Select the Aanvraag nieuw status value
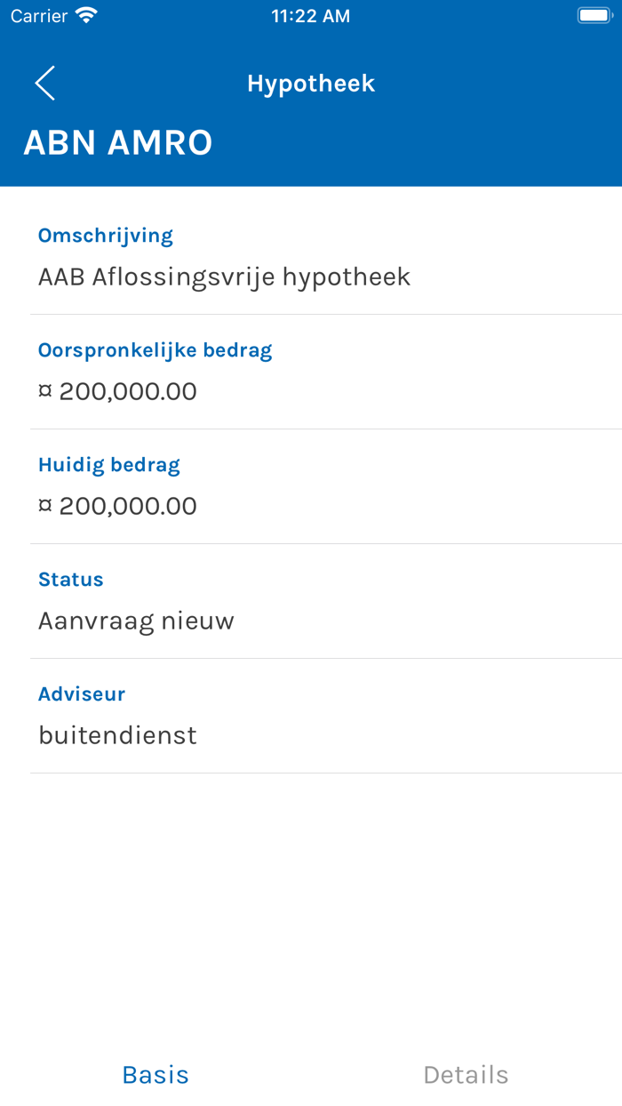622x1106 pixels. (136, 621)
